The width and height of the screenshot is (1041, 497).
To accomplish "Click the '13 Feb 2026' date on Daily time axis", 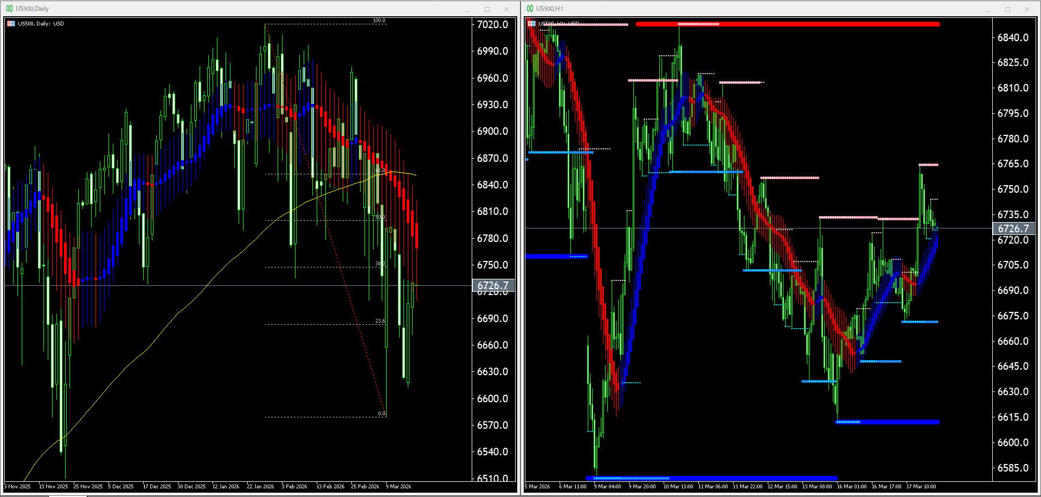I will click(330, 486).
